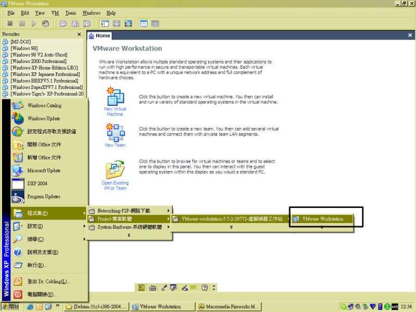The height and width of the screenshot is (312, 416).
Task: Close the Favorites panel
Action: pos(79,34)
